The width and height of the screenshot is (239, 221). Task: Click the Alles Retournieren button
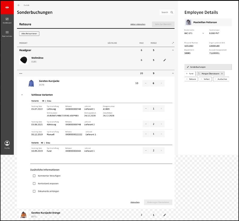pyautogui.click(x=29, y=34)
